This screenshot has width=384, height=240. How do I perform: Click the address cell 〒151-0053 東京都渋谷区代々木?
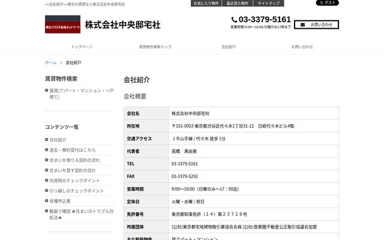pos(254,126)
